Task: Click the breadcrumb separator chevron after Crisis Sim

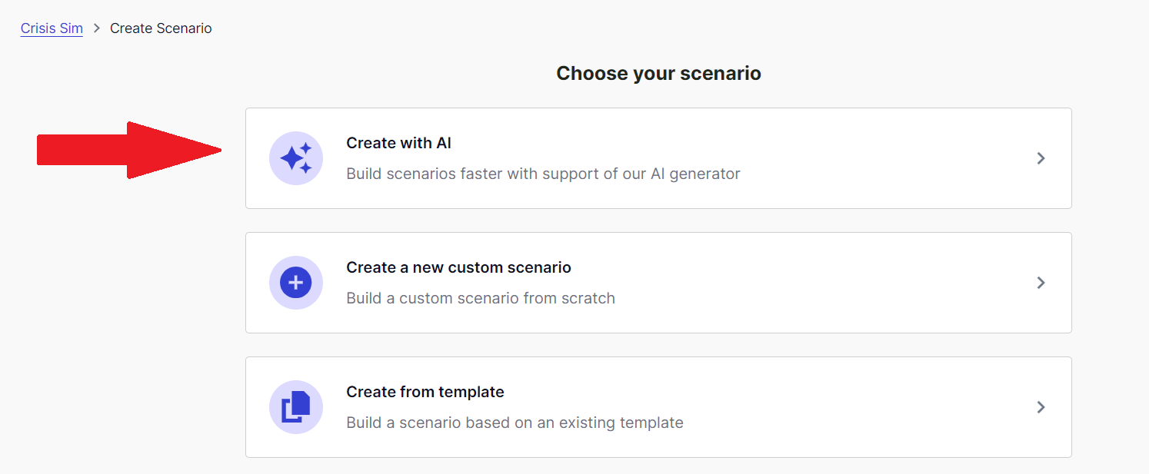Action: click(x=97, y=28)
